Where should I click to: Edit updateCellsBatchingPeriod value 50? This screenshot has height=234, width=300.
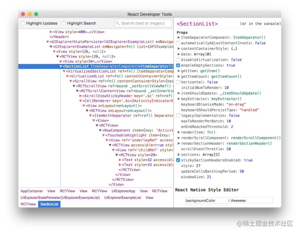(x=242, y=172)
